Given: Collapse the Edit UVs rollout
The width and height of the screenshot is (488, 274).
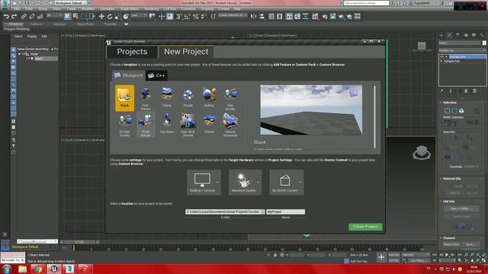Looking at the screenshot, I should pyautogui.click(x=448, y=201).
